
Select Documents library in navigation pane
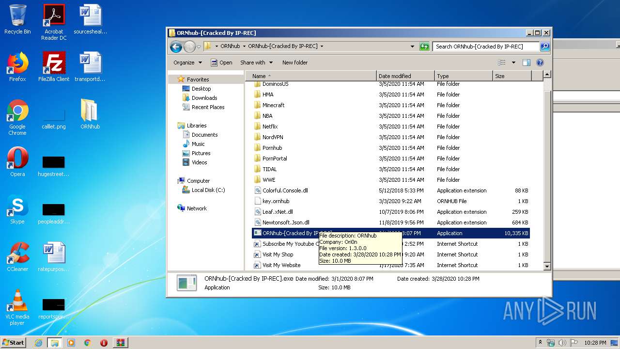click(x=204, y=135)
